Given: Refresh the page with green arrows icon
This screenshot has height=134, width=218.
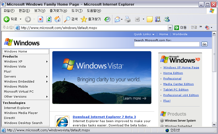Looking at the screenshot, I should coord(49,19).
